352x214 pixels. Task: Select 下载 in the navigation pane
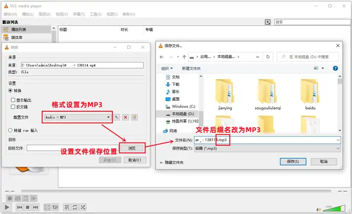[173, 85]
